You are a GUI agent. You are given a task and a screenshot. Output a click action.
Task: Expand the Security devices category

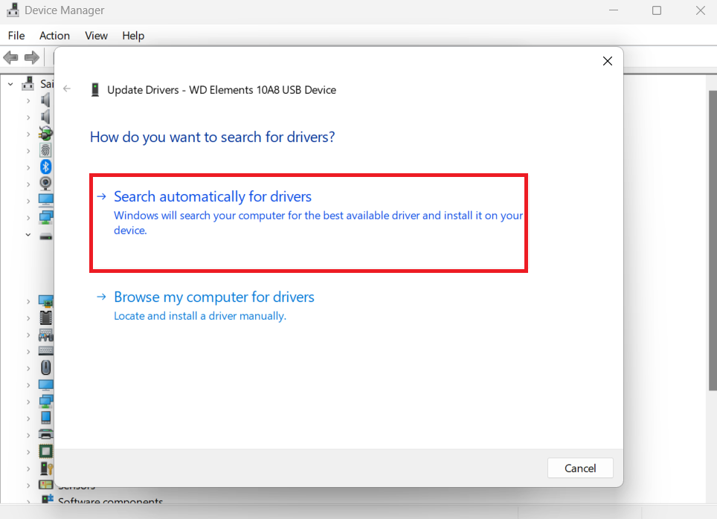click(28, 469)
